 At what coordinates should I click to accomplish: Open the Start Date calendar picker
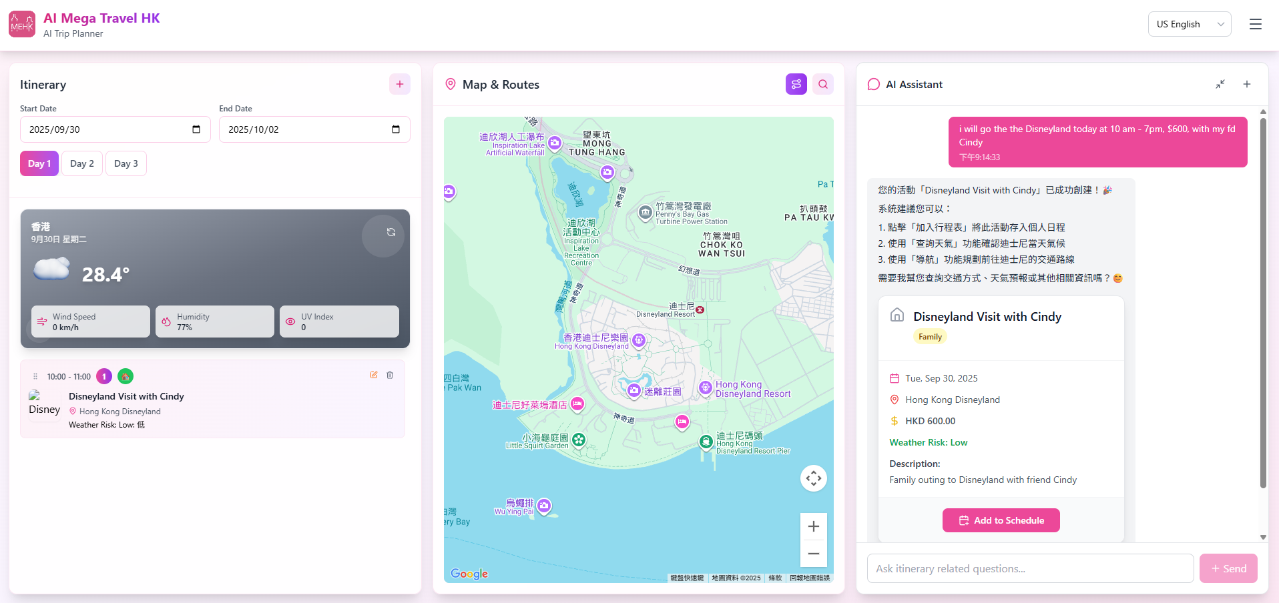point(196,129)
